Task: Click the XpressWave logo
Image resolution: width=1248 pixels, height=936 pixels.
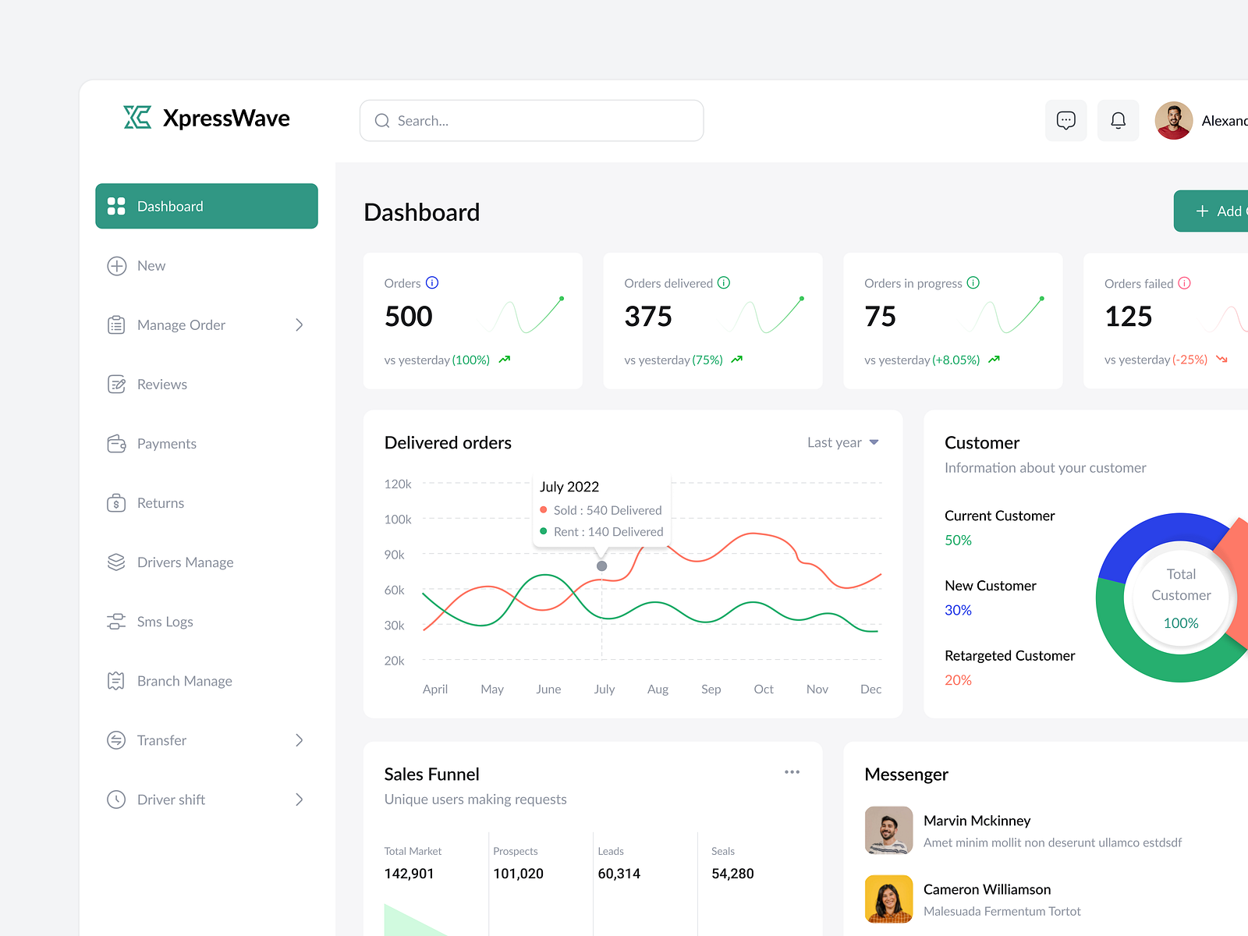Action: (206, 118)
